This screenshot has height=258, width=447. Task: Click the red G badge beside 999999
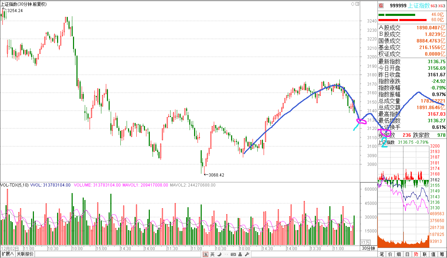tap(381, 6)
